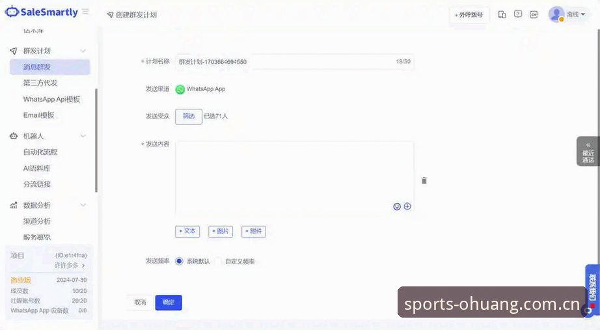The image size is (600, 330).
Task: Click the paper plane icon beside 创建群发计划
Action: point(110,14)
